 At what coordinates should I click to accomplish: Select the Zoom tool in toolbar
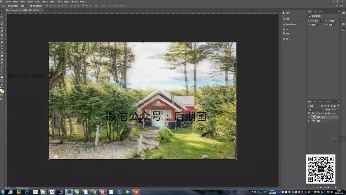coord(2,81)
